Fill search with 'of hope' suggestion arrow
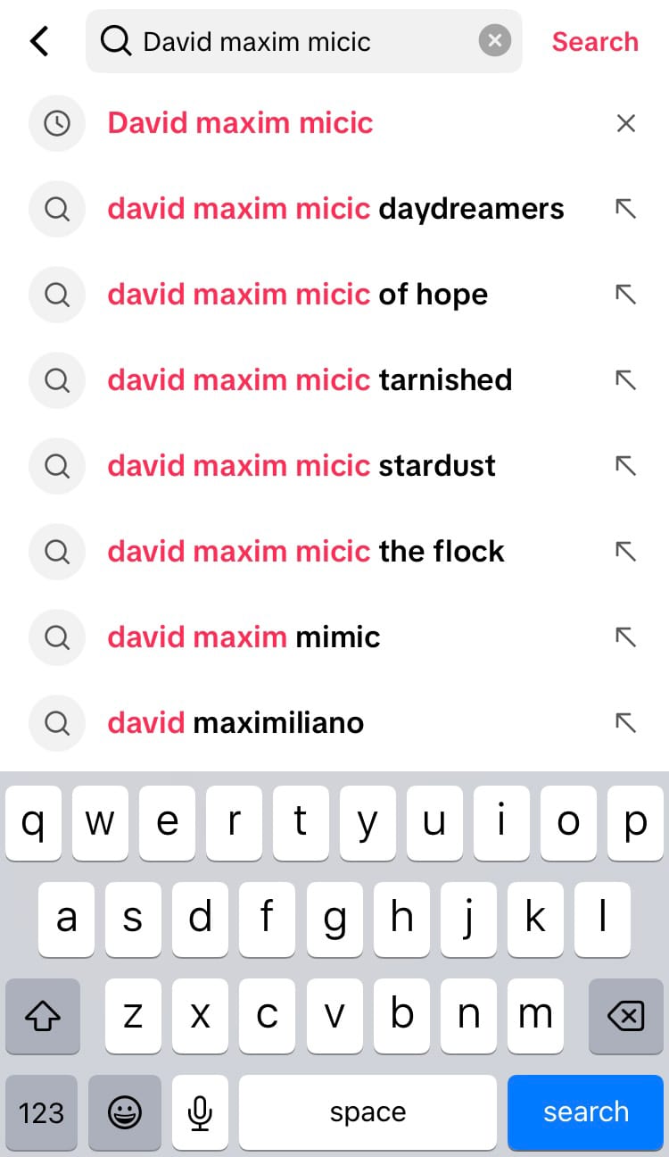Screen dimensions: 669x1157 626,295
